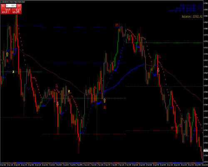Select the yellow up arrow near the top-left 1L label
This screenshot has width=208, height=167.
coord(7,54)
